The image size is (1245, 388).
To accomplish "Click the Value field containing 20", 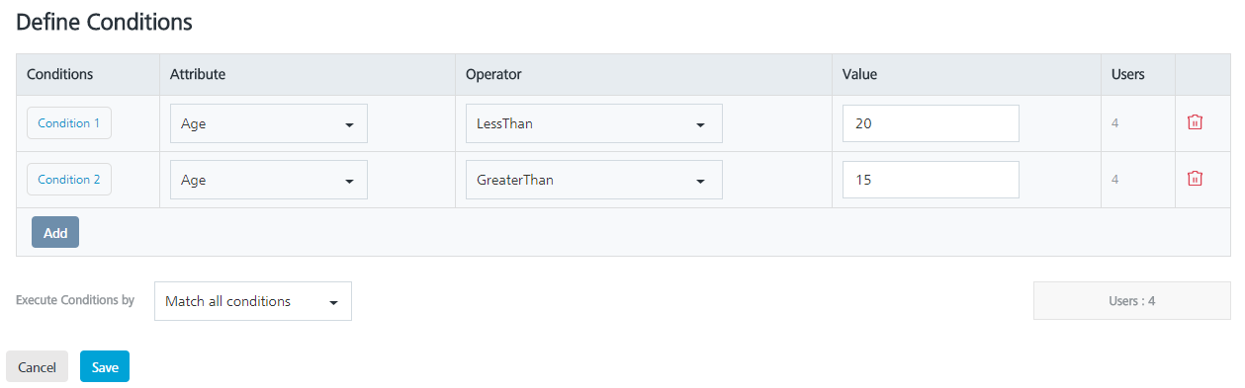I will [931, 124].
